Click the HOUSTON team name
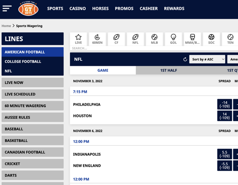This screenshot has width=238, height=185. 82,116
